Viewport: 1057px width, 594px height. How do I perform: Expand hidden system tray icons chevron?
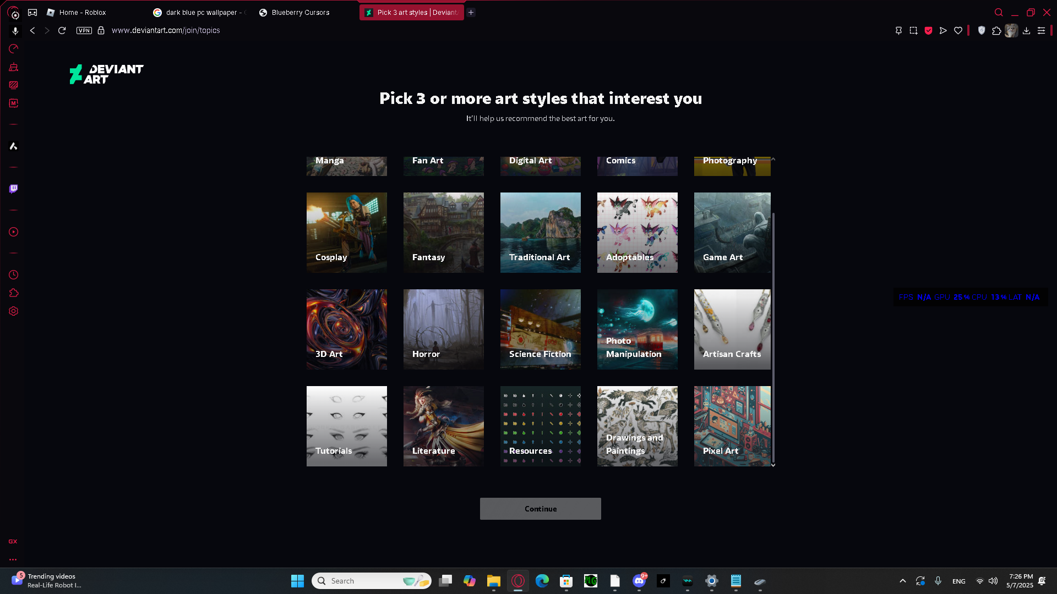(x=903, y=581)
